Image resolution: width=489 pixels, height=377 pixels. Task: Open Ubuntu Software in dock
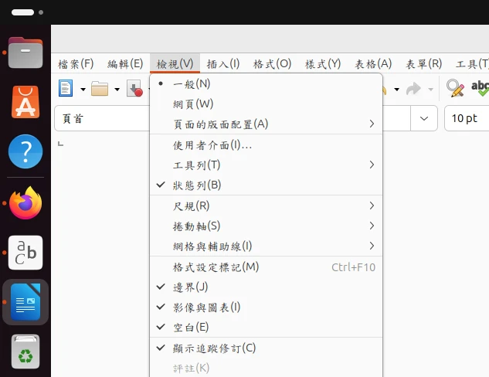(x=25, y=102)
